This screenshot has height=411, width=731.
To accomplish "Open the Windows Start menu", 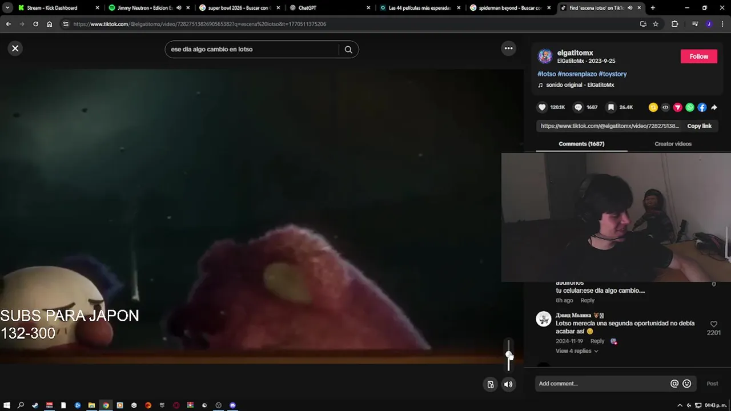I will pyautogui.click(x=7, y=405).
